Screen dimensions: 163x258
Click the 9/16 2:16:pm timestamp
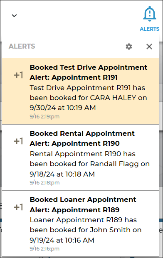(44, 248)
